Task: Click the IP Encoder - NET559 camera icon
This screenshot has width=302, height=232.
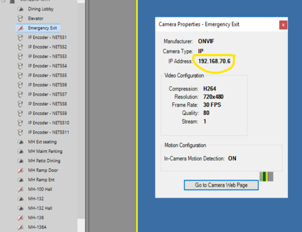Action: [x=20, y=114]
